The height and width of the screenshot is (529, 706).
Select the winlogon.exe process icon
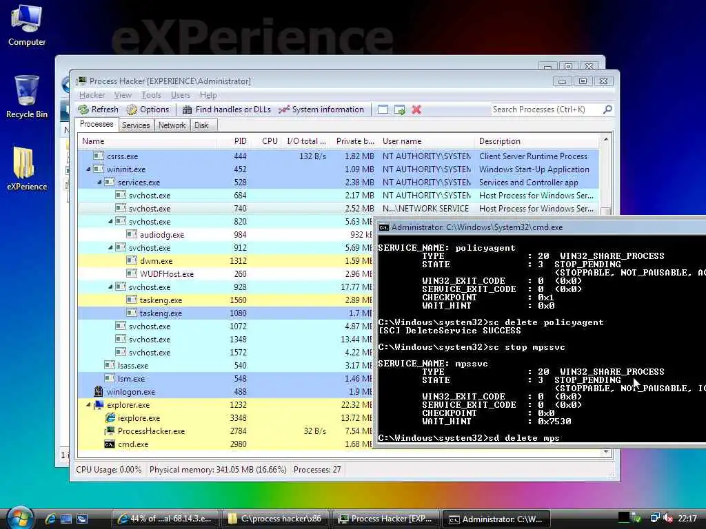tap(98, 391)
